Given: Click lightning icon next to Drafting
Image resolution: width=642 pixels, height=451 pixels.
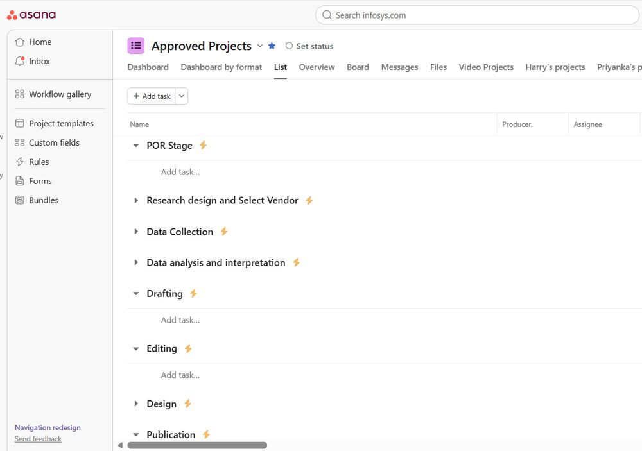Looking at the screenshot, I should coord(194,293).
